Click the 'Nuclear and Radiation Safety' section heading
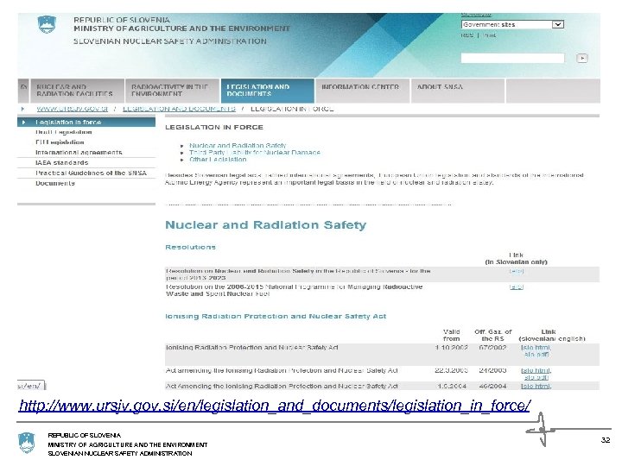622x466 pixels. click(265, 225)
